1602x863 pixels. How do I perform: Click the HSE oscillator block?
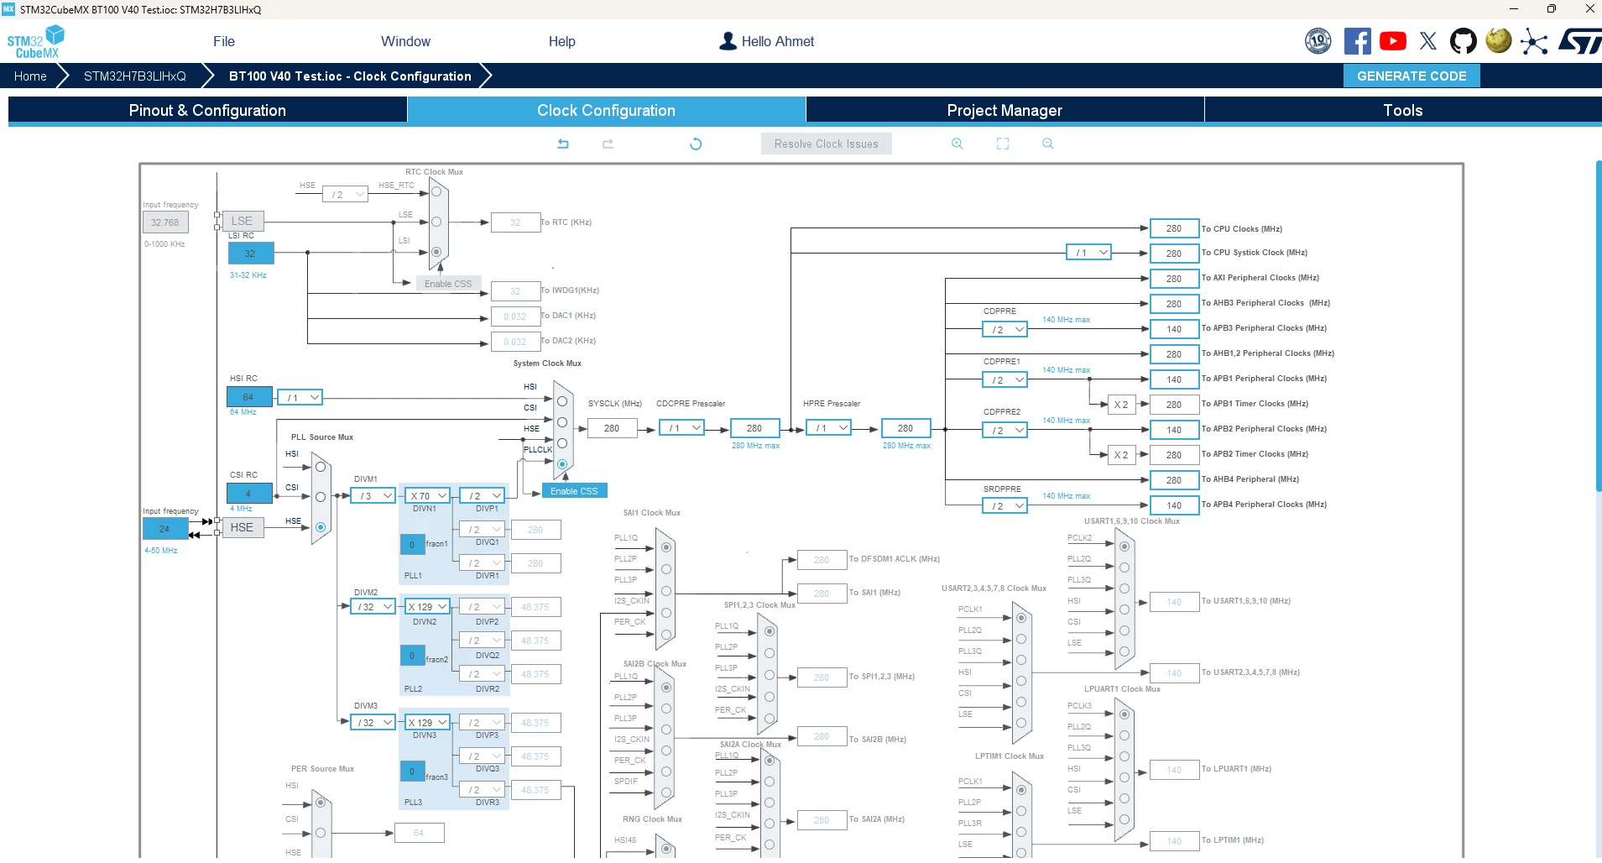tap(242, 527)
